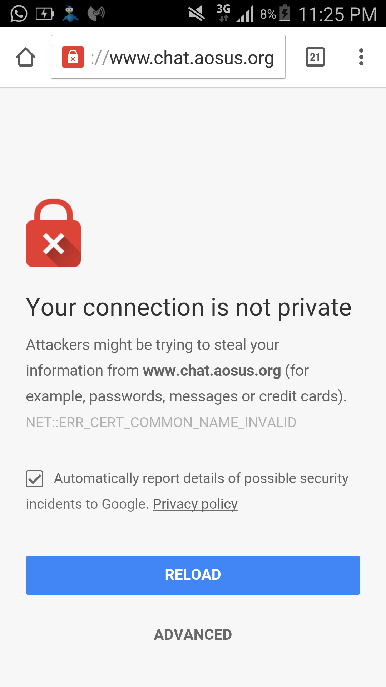The width and height of the screenshot is (386, 687).
Task: Uncheck automatic security incident reporting checkbox
Action: pyautogui.click(x=34, y=479)
